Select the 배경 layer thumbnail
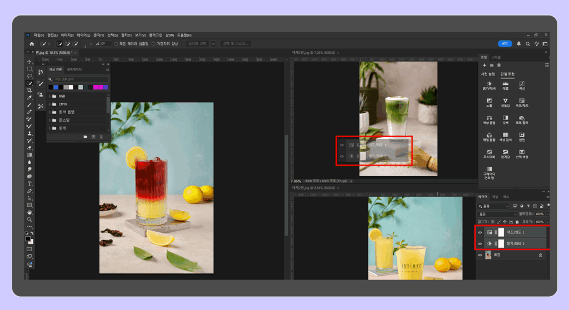 click(x=488, y=255)
